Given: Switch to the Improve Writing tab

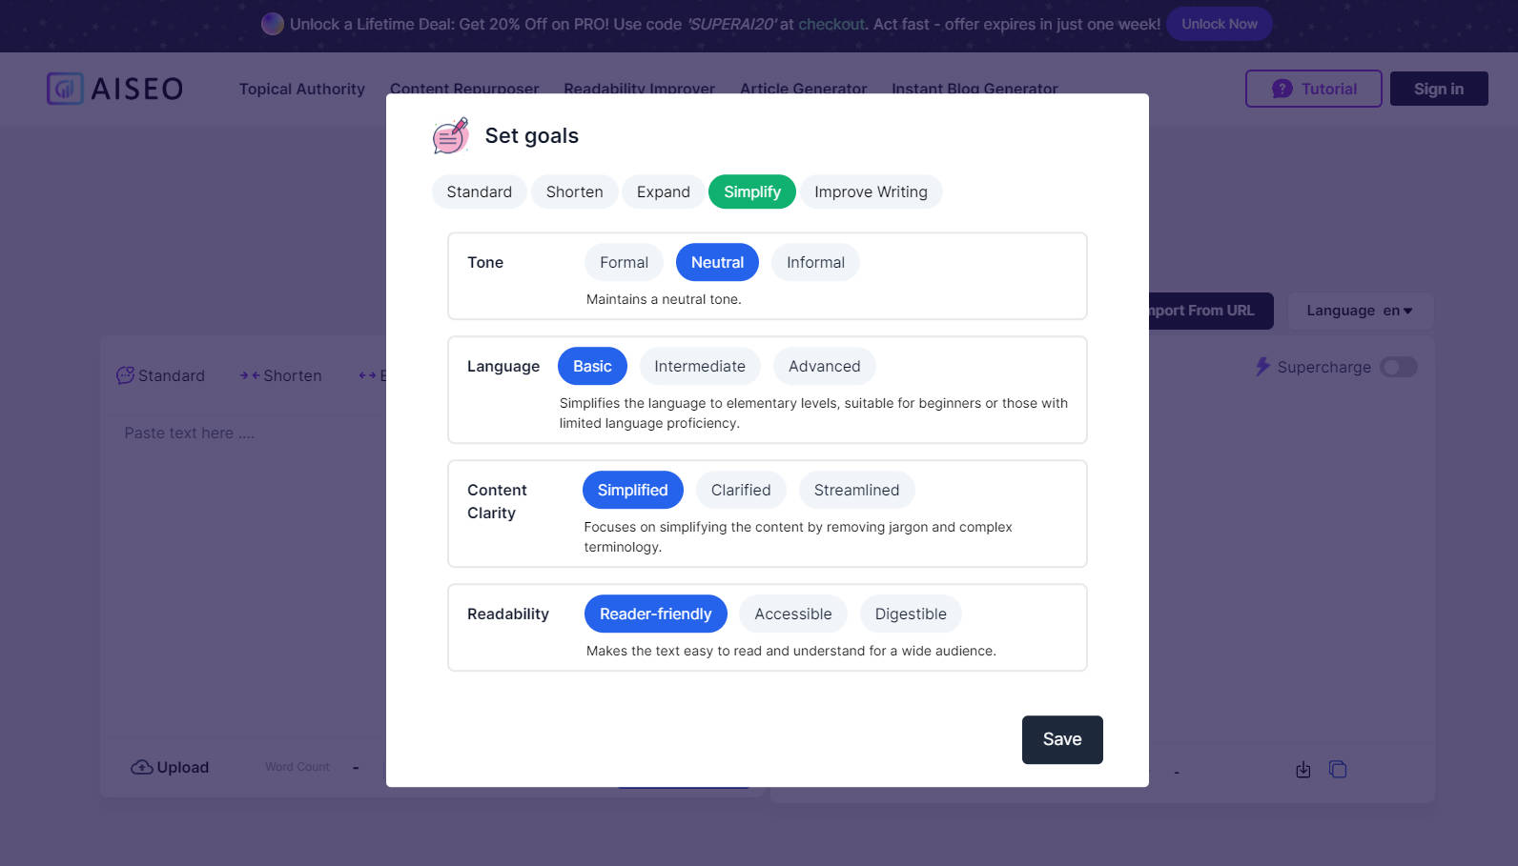Looking at the screenshot, I should click(871, 191).
